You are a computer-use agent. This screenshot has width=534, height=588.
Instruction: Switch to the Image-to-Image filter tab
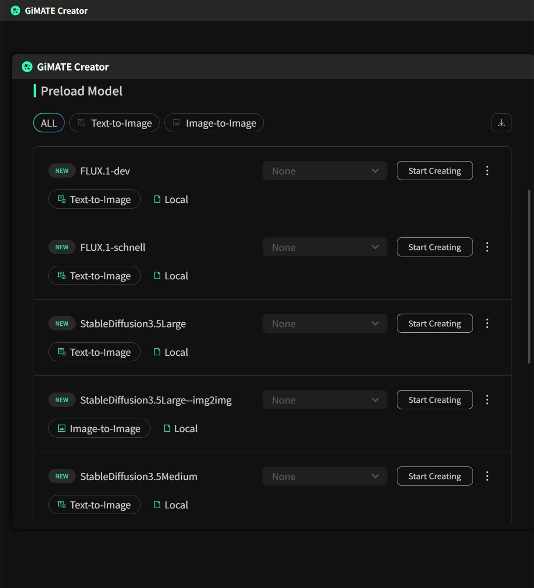click(214, 123)
